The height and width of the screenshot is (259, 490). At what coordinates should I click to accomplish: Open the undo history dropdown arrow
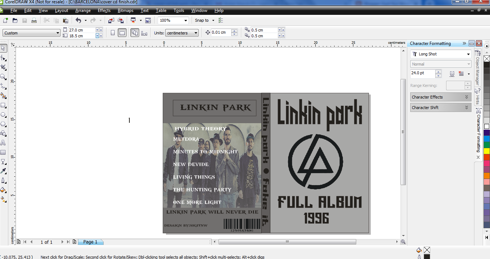[x=86, y=20]
